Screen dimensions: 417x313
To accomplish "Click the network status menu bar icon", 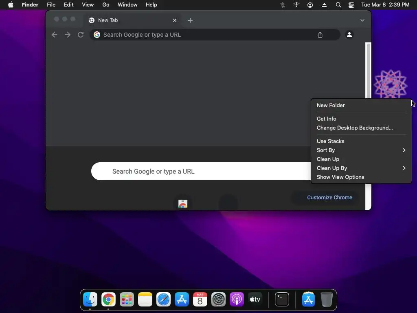I will click(x=296, y=5).
